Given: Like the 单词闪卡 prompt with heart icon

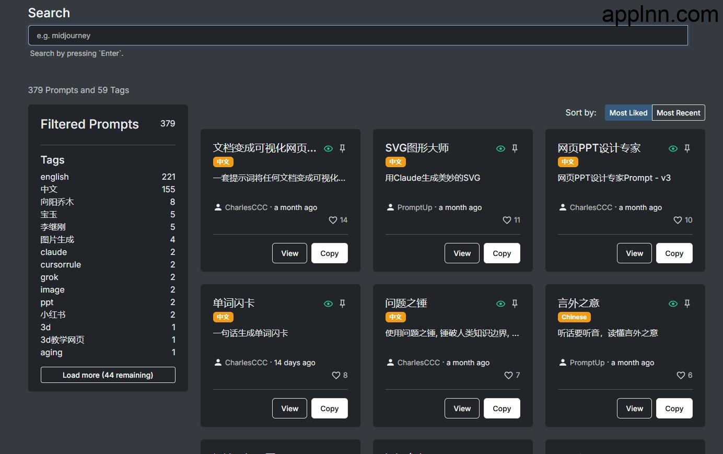Looking at the screenshot, I should point(336,375).
